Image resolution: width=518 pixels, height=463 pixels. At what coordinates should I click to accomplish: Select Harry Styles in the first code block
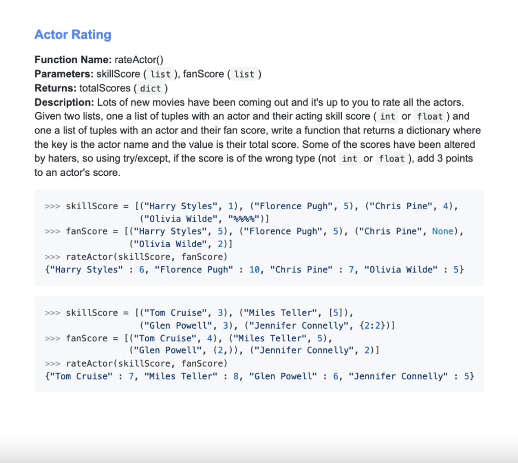coord(180,206)
